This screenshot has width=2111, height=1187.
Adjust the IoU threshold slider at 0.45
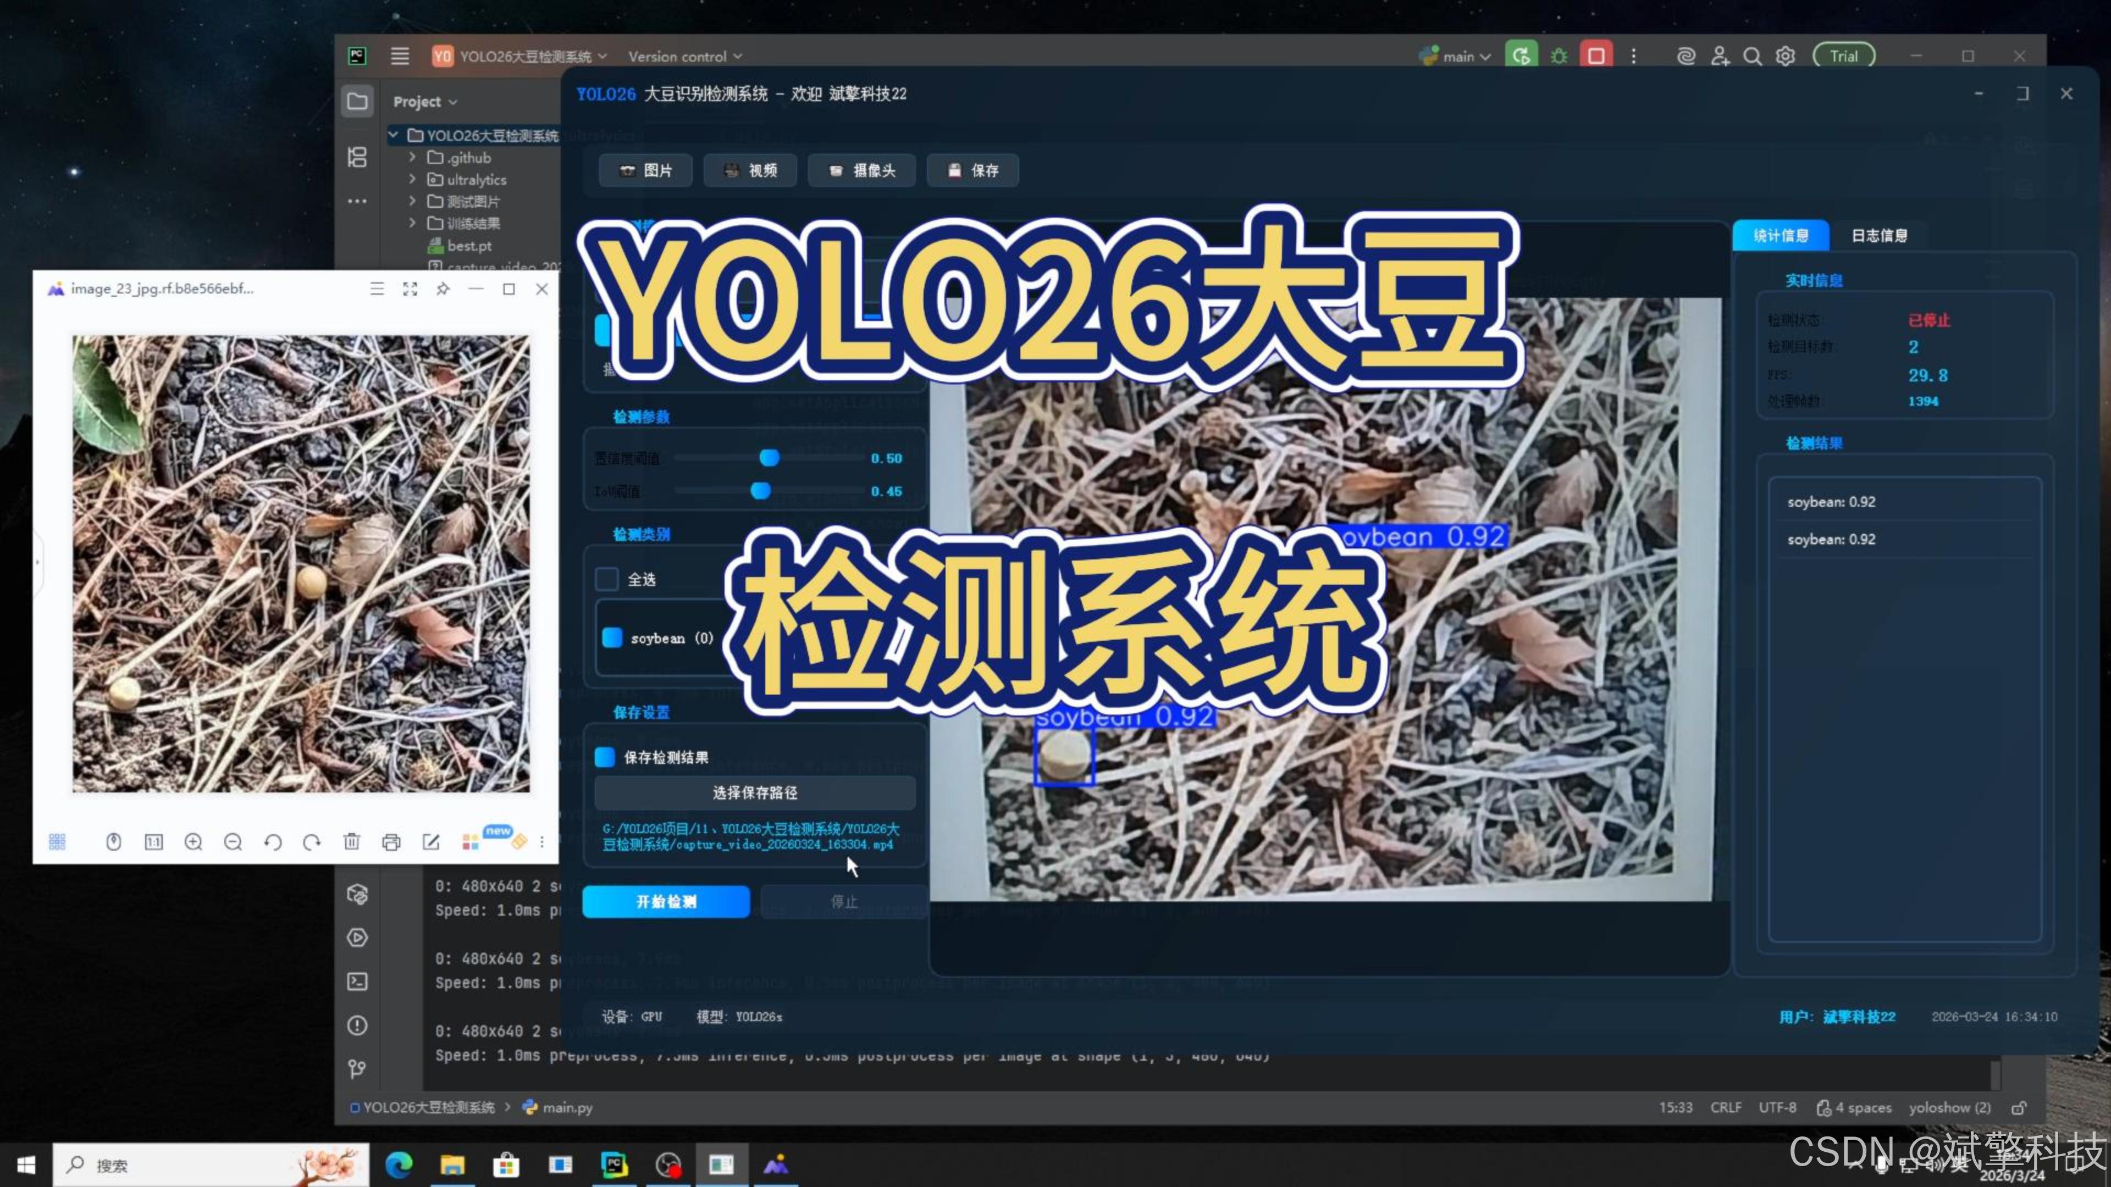pos(760,491)
